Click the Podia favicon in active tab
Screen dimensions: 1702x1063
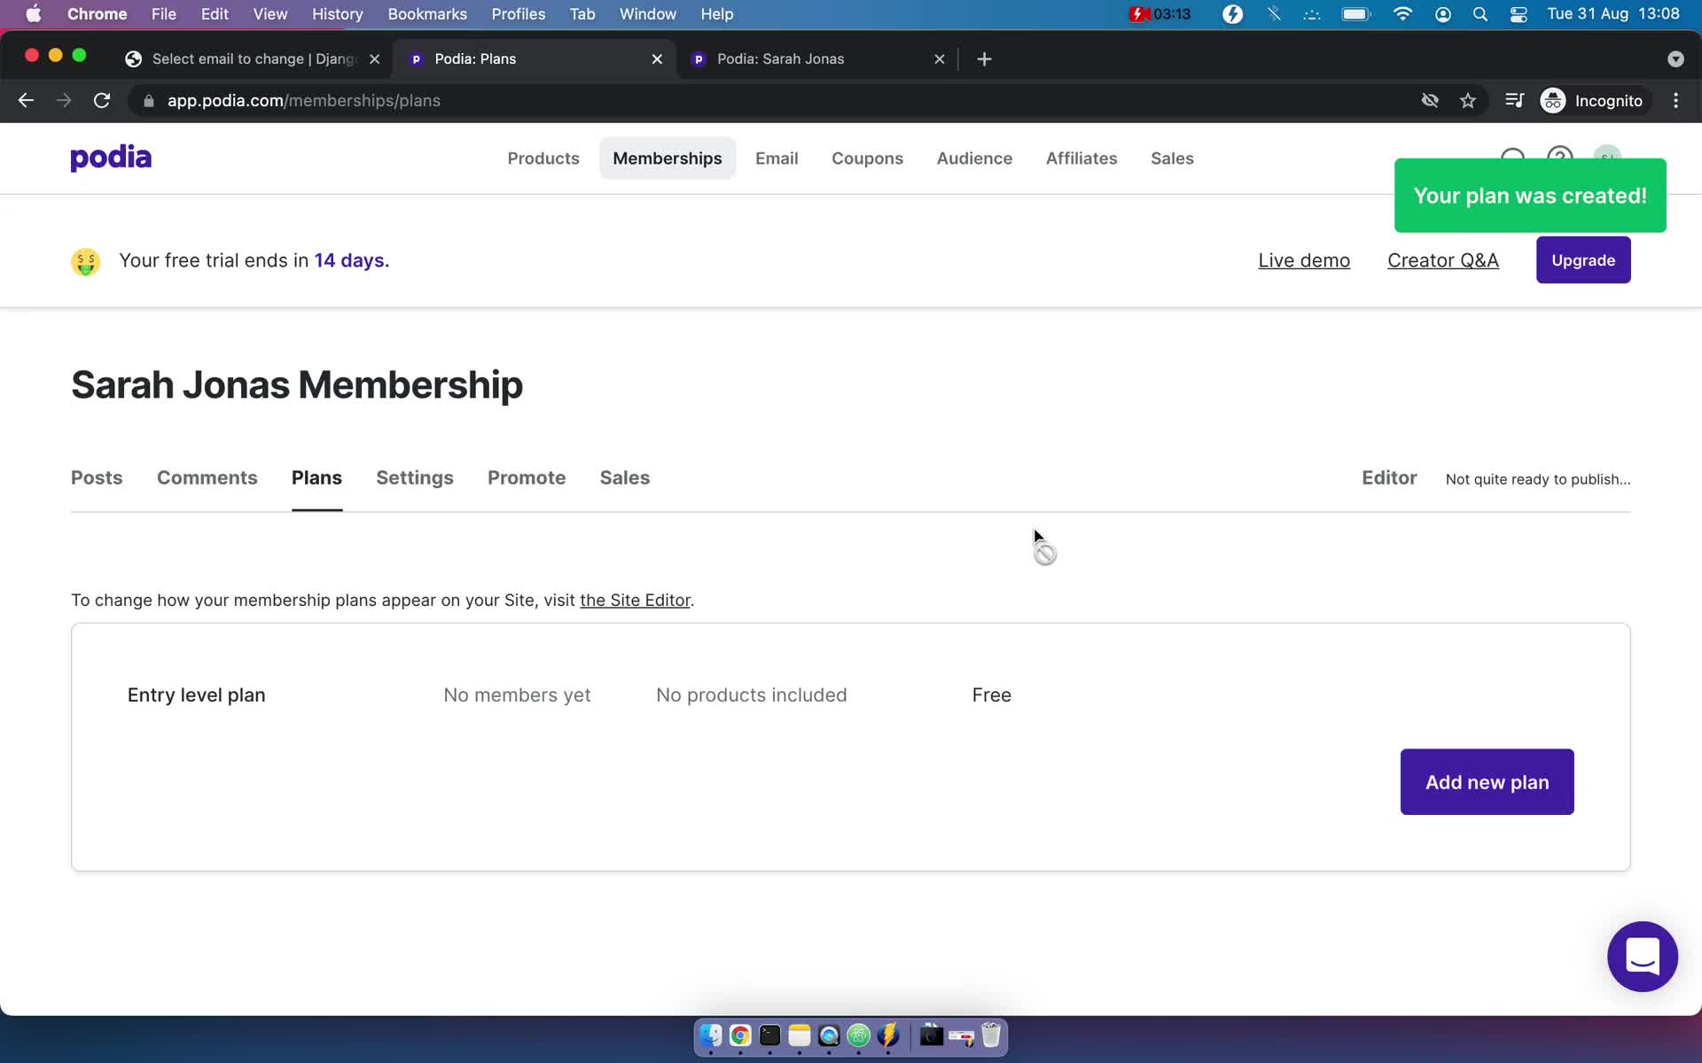(x=417, y=58)
